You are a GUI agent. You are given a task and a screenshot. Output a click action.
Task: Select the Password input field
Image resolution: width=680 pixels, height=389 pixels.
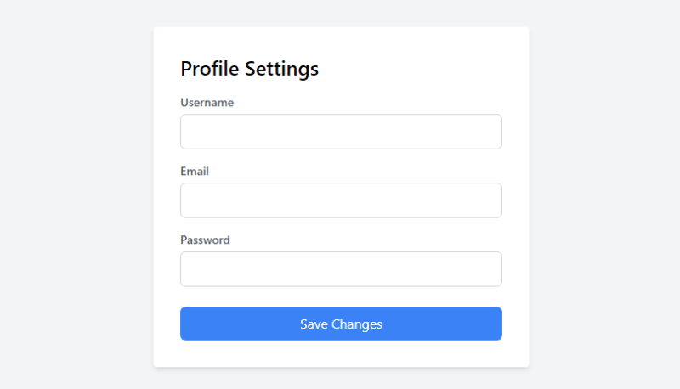(x=341, y=269)
